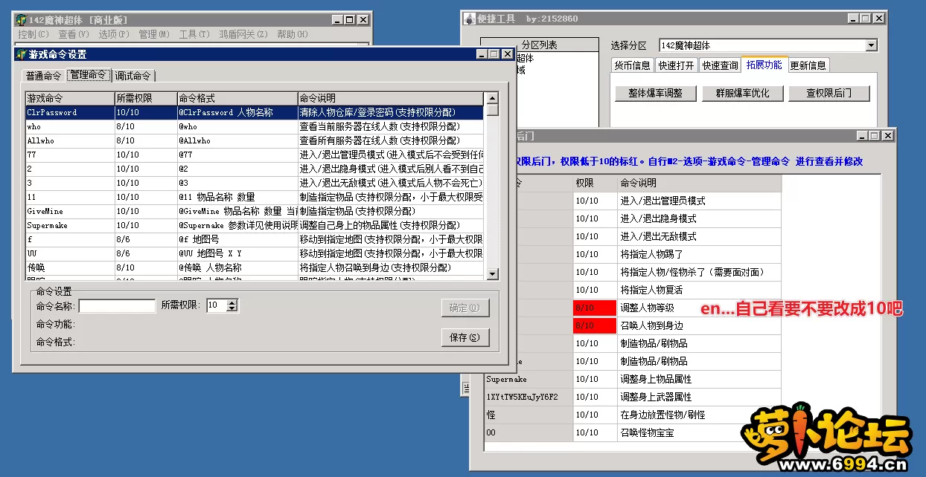
Task: Select the GiveMine command row
Action: [255, 211]
